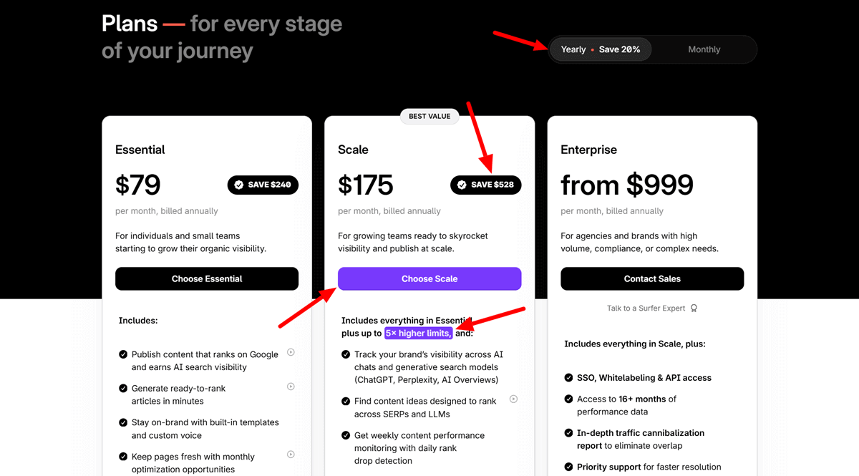This screenshot has height=476, width=859.
Task: Click the award icon next to Talk to a Surfer Expert
Action: 693,308
